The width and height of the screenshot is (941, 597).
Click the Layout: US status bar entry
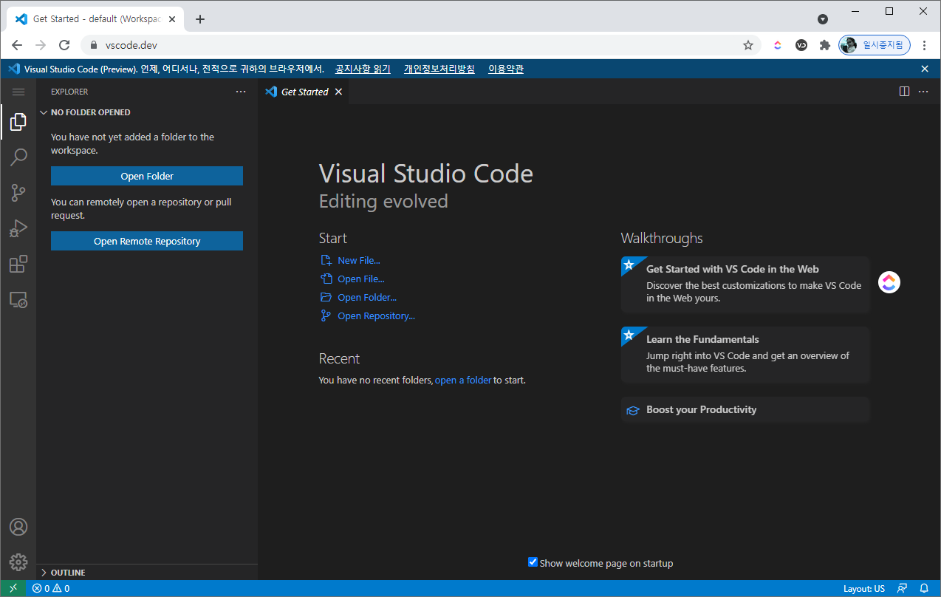(x=864, y=589)
